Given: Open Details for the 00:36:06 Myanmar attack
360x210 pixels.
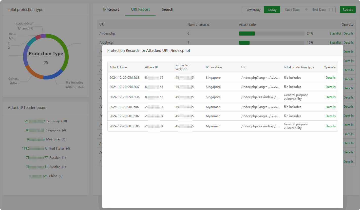Looking at the screenshot, I should [x=330, y=126].
